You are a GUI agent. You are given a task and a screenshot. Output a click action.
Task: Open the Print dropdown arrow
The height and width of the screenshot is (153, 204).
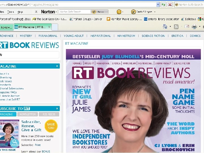200,27
